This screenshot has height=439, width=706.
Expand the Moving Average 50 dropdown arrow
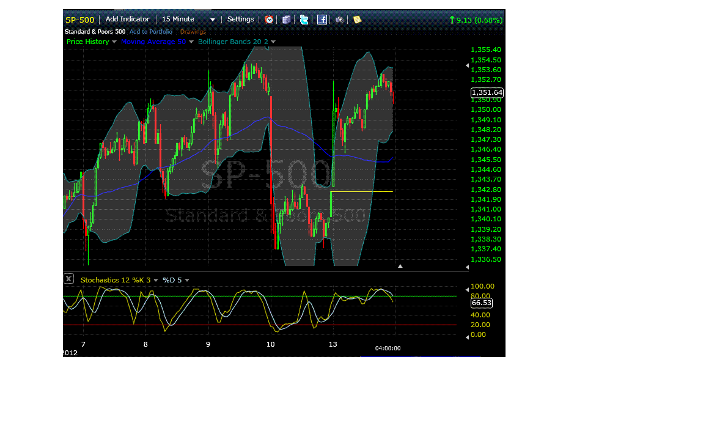tap(191, 42)
